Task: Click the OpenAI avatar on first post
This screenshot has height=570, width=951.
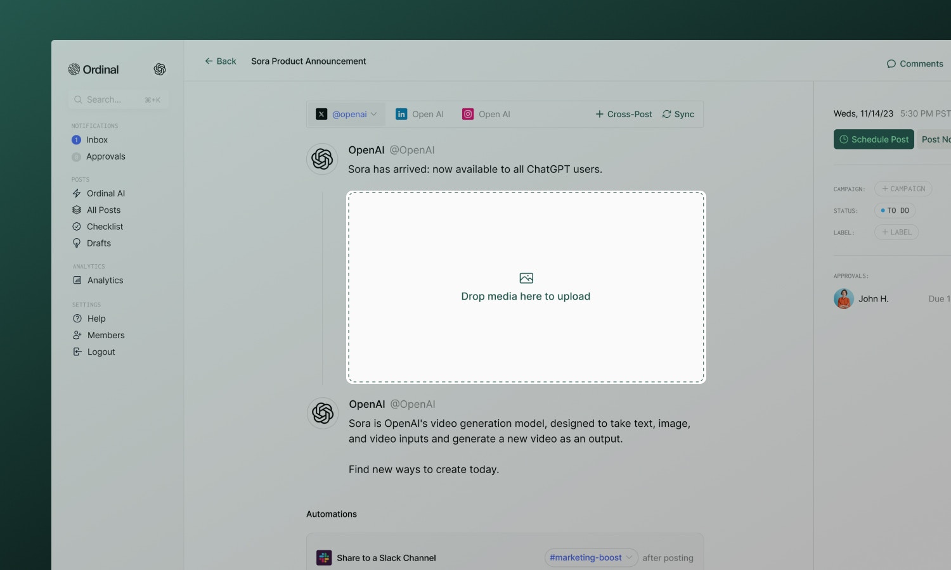Action: (x=322, y=159)
